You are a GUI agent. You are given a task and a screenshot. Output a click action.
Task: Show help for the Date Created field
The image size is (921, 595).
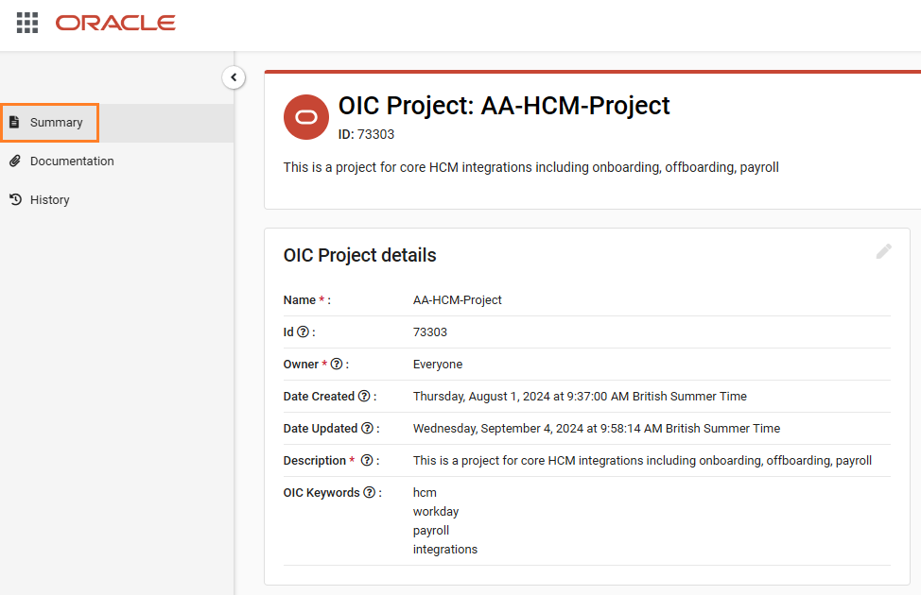364,396
